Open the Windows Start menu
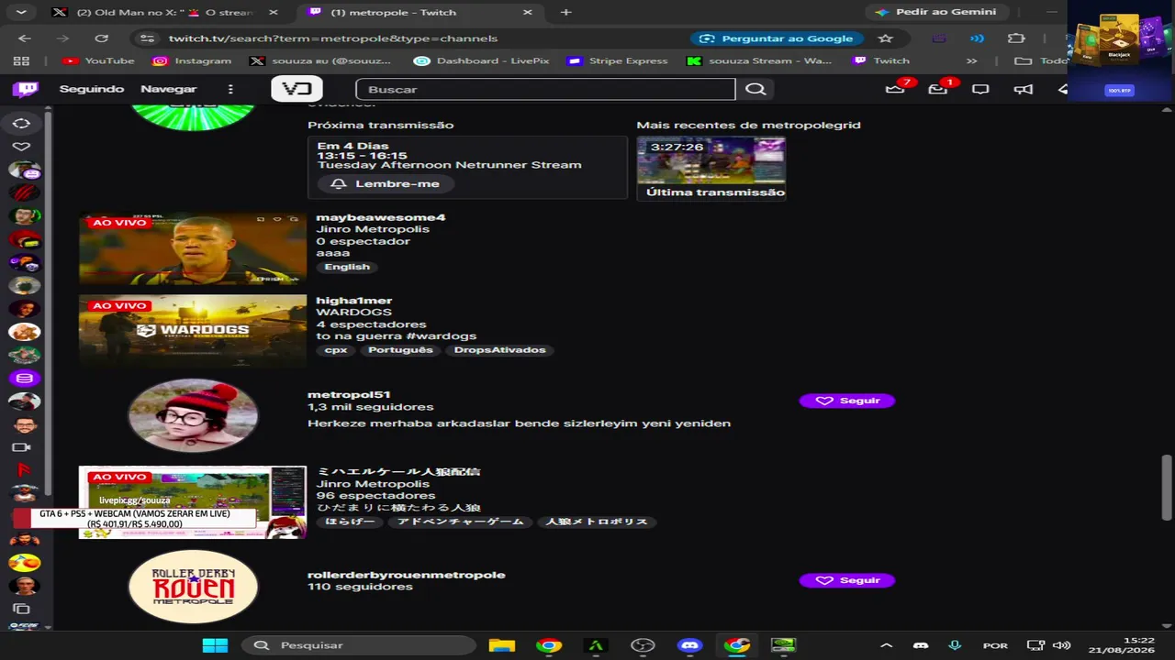 point(215,645)
